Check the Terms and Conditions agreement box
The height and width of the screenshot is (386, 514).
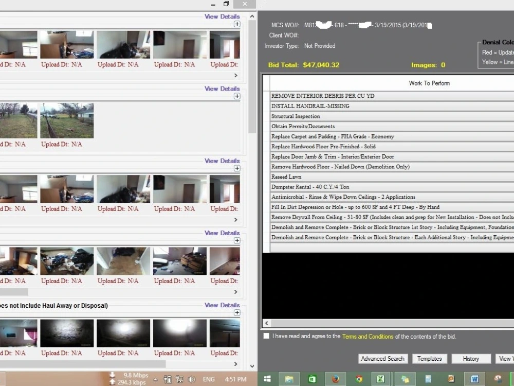tap(266, 336)
